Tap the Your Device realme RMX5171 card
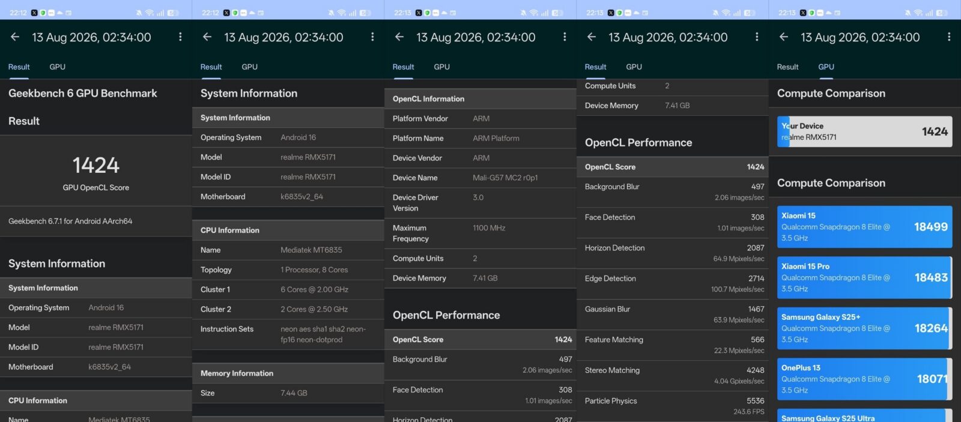 coord(865,131)
